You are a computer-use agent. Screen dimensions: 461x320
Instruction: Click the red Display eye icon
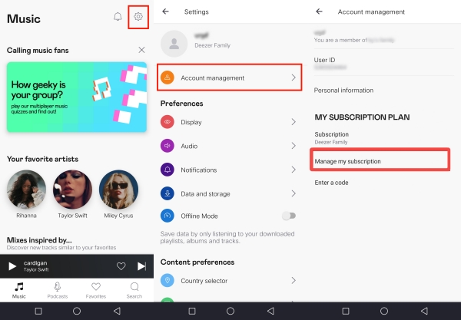coord(167,122)
